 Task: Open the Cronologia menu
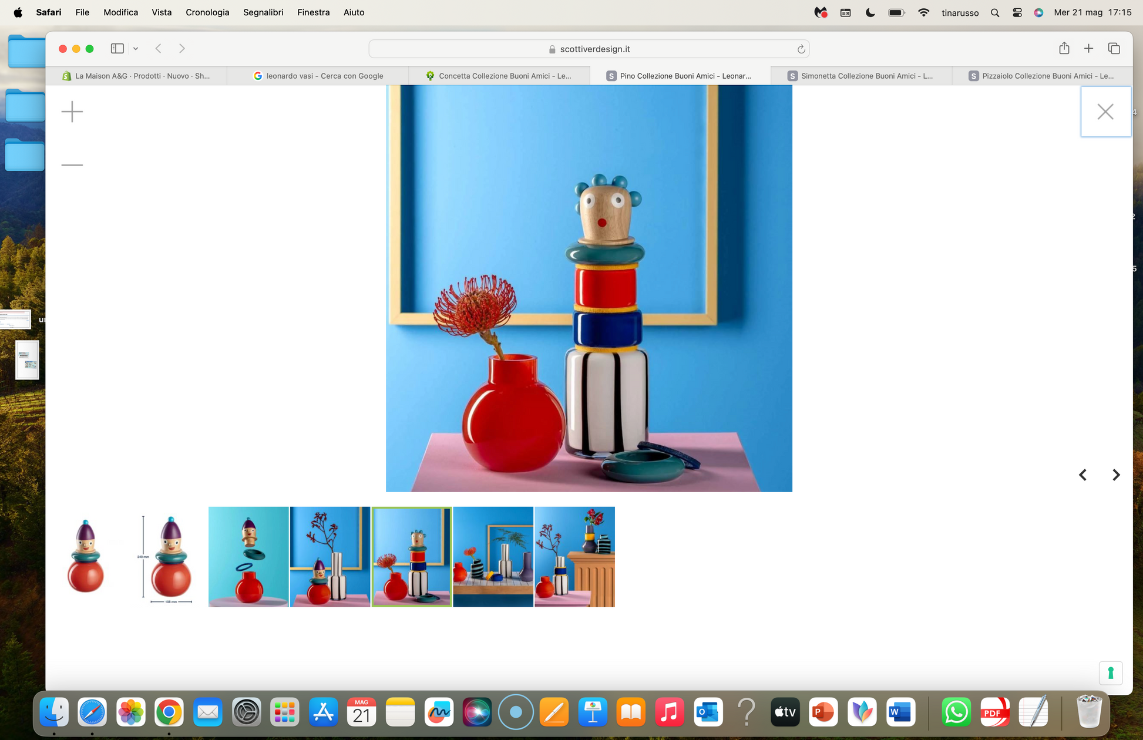[x=207, y=12]
